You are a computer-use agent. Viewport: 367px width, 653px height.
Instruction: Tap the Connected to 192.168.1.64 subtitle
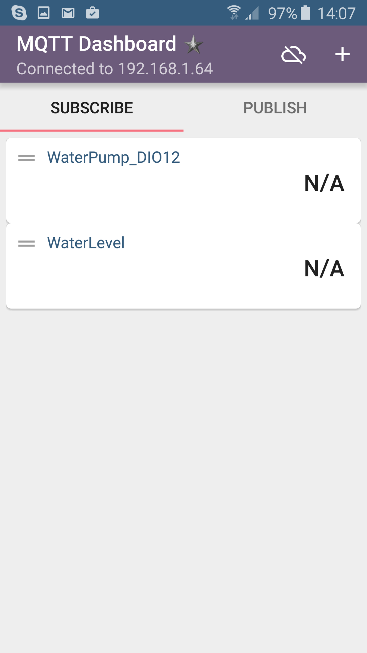114,68
